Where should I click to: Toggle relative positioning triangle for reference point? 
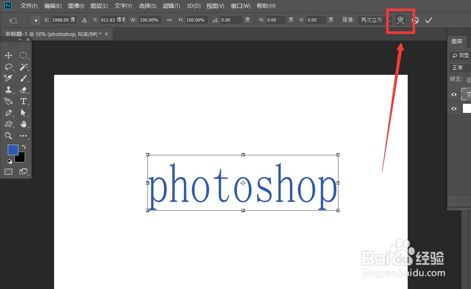click(x=85, y=20)
